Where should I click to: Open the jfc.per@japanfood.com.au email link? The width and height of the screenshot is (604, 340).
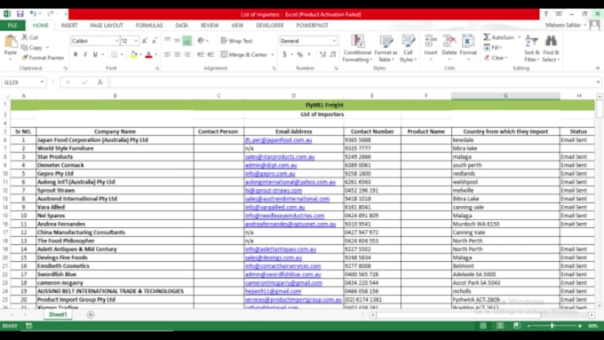278,139
